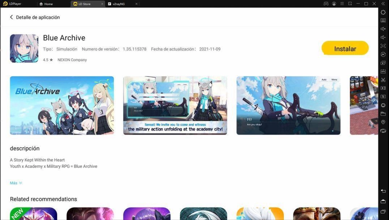Open the synchronizer icon in sidebar
Image resolution: width=389 pixels, height=220 pixels.
point(383,97)
